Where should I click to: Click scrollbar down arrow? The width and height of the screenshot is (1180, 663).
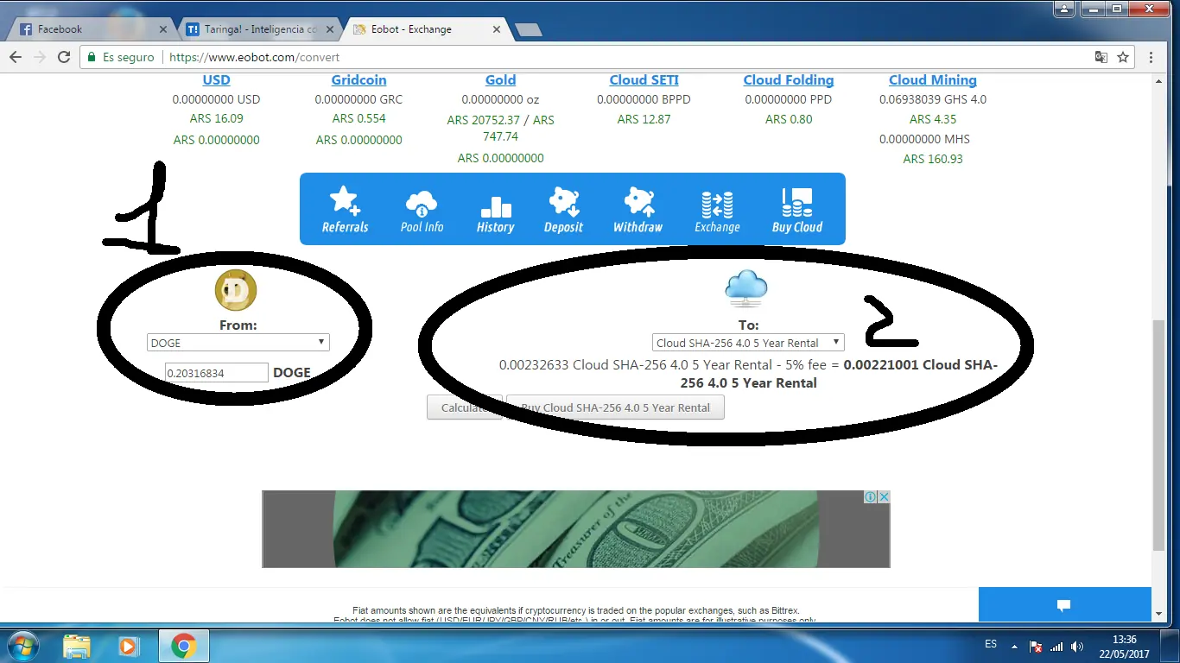click(1158, 614)
